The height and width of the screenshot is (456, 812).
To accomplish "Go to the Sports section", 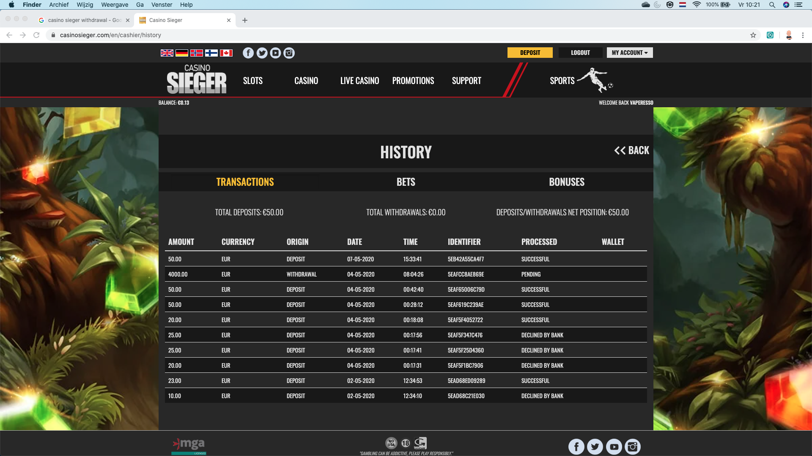I will (562, 81).
